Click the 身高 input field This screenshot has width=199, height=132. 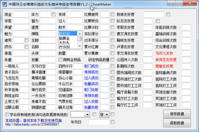click(x=21, y=53)
